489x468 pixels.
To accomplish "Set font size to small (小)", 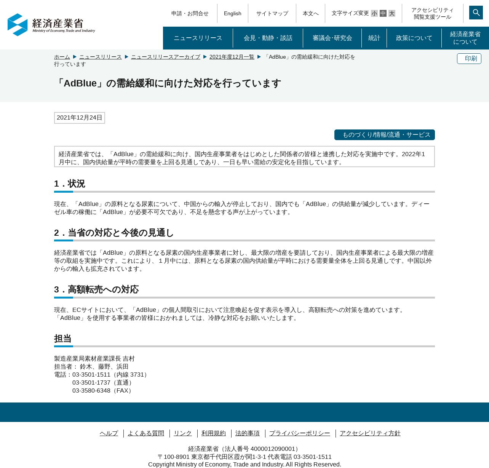I will click(374, 13).
